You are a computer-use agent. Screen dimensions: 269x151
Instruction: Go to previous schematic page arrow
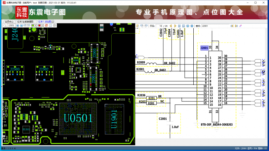click(x=171, y=26)
